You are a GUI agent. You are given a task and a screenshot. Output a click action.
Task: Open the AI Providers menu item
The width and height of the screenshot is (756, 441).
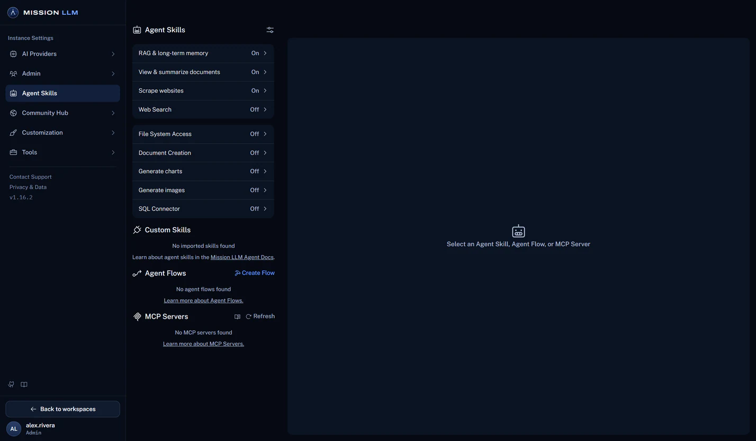coord(62,54)
